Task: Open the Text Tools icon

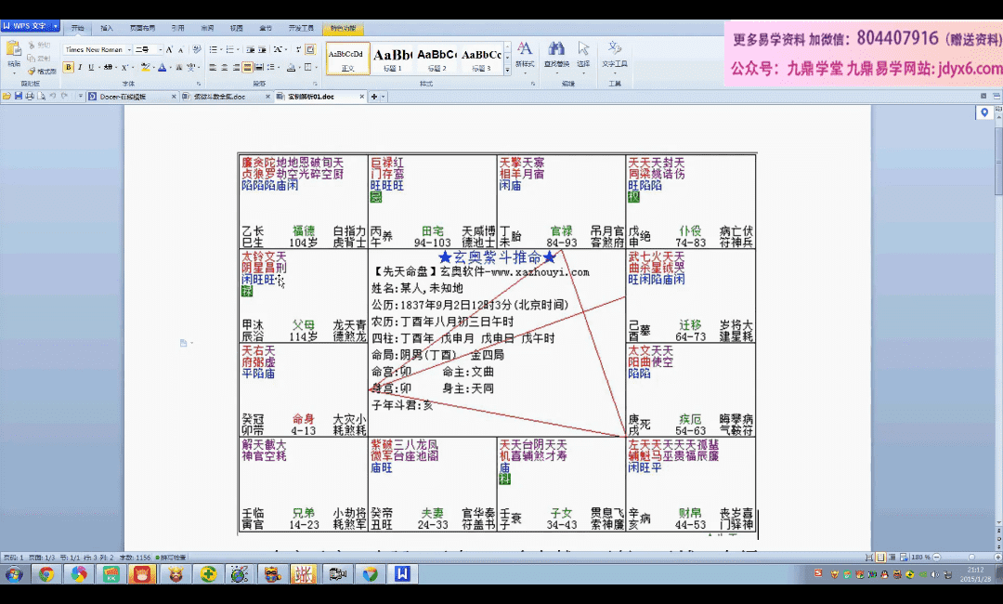Action: click(x=614, y=50)
